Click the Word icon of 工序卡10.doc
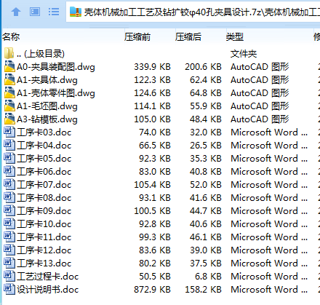The width and height of the screenshot is (320, 305). (x=9, y=223)
